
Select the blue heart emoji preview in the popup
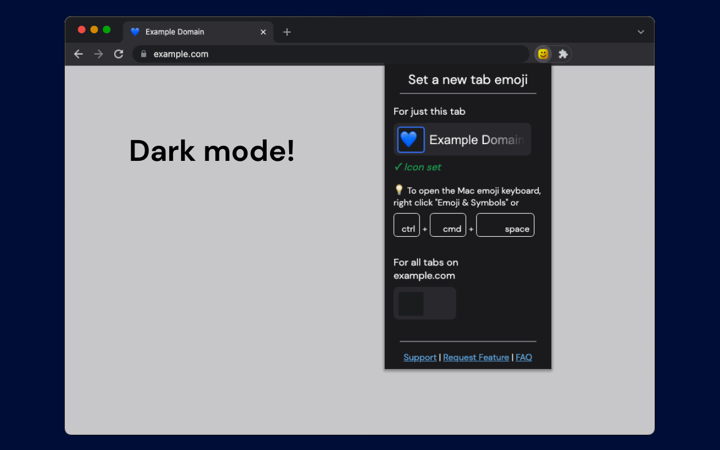click(x=410, y=139)
